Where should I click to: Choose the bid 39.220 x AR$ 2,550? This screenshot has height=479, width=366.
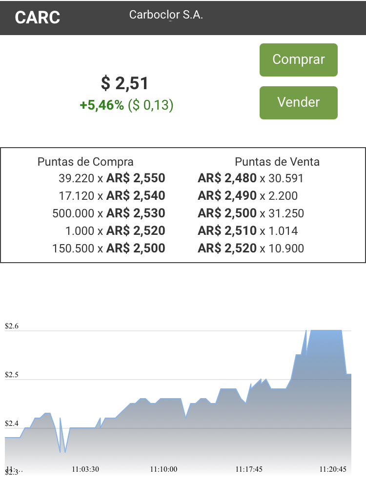(x=112, y=178)
